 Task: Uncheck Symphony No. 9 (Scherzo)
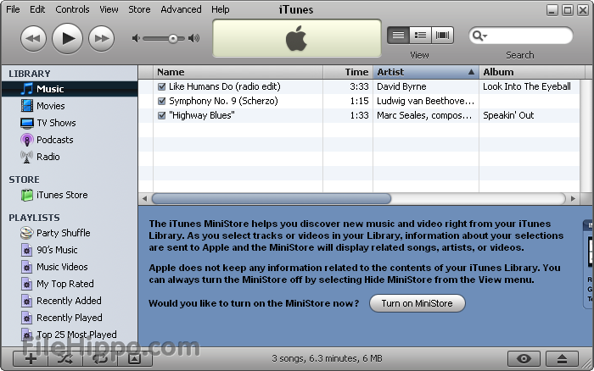tap(162, 101)
